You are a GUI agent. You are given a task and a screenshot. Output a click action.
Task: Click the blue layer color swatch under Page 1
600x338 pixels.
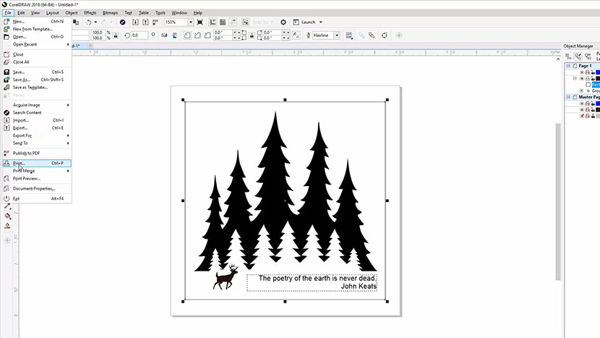tap(597, 72)
